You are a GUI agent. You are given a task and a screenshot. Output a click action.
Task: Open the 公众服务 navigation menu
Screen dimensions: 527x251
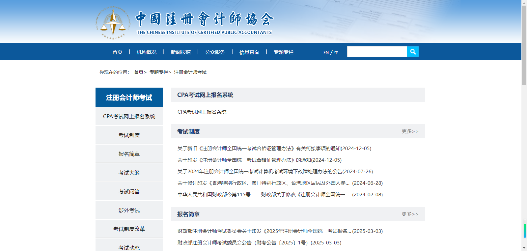tap(215, 52)
